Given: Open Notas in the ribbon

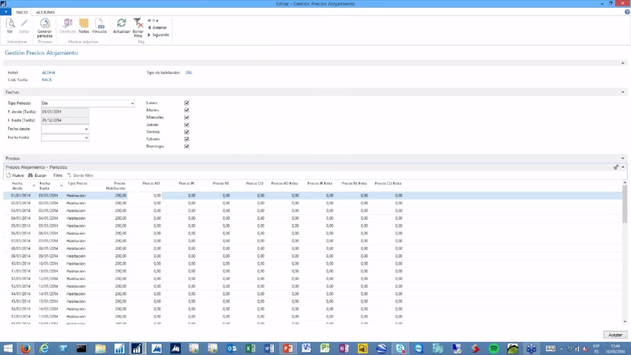Looking at the screenshot, I should [x=84, y=26].
